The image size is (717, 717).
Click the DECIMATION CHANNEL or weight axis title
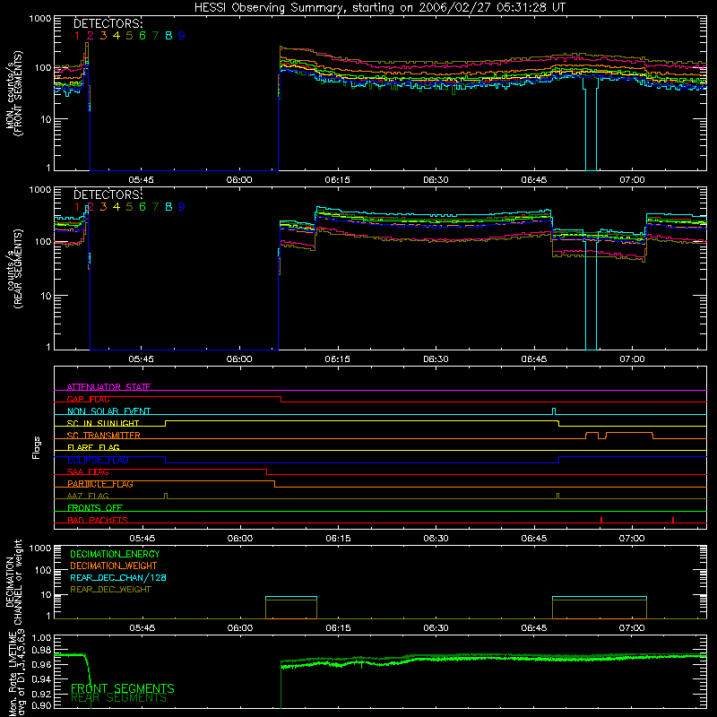13,582
